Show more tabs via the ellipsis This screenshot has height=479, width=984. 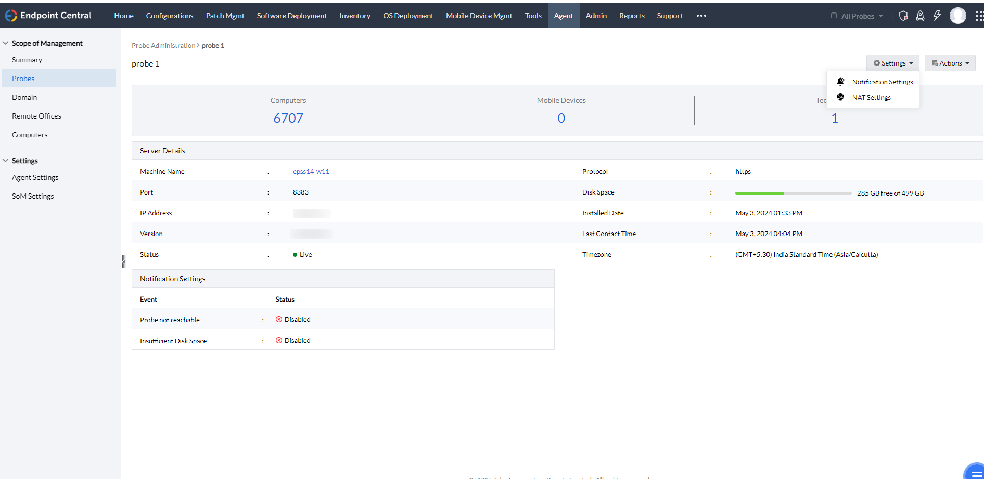701,16
